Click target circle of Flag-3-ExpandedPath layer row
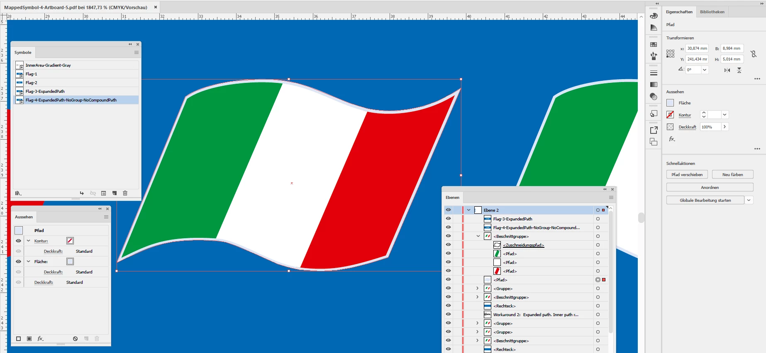 598,219
